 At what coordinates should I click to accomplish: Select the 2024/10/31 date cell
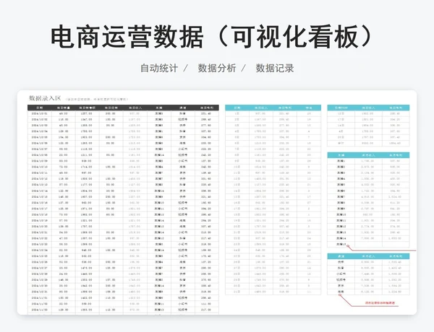coord(40,292)
